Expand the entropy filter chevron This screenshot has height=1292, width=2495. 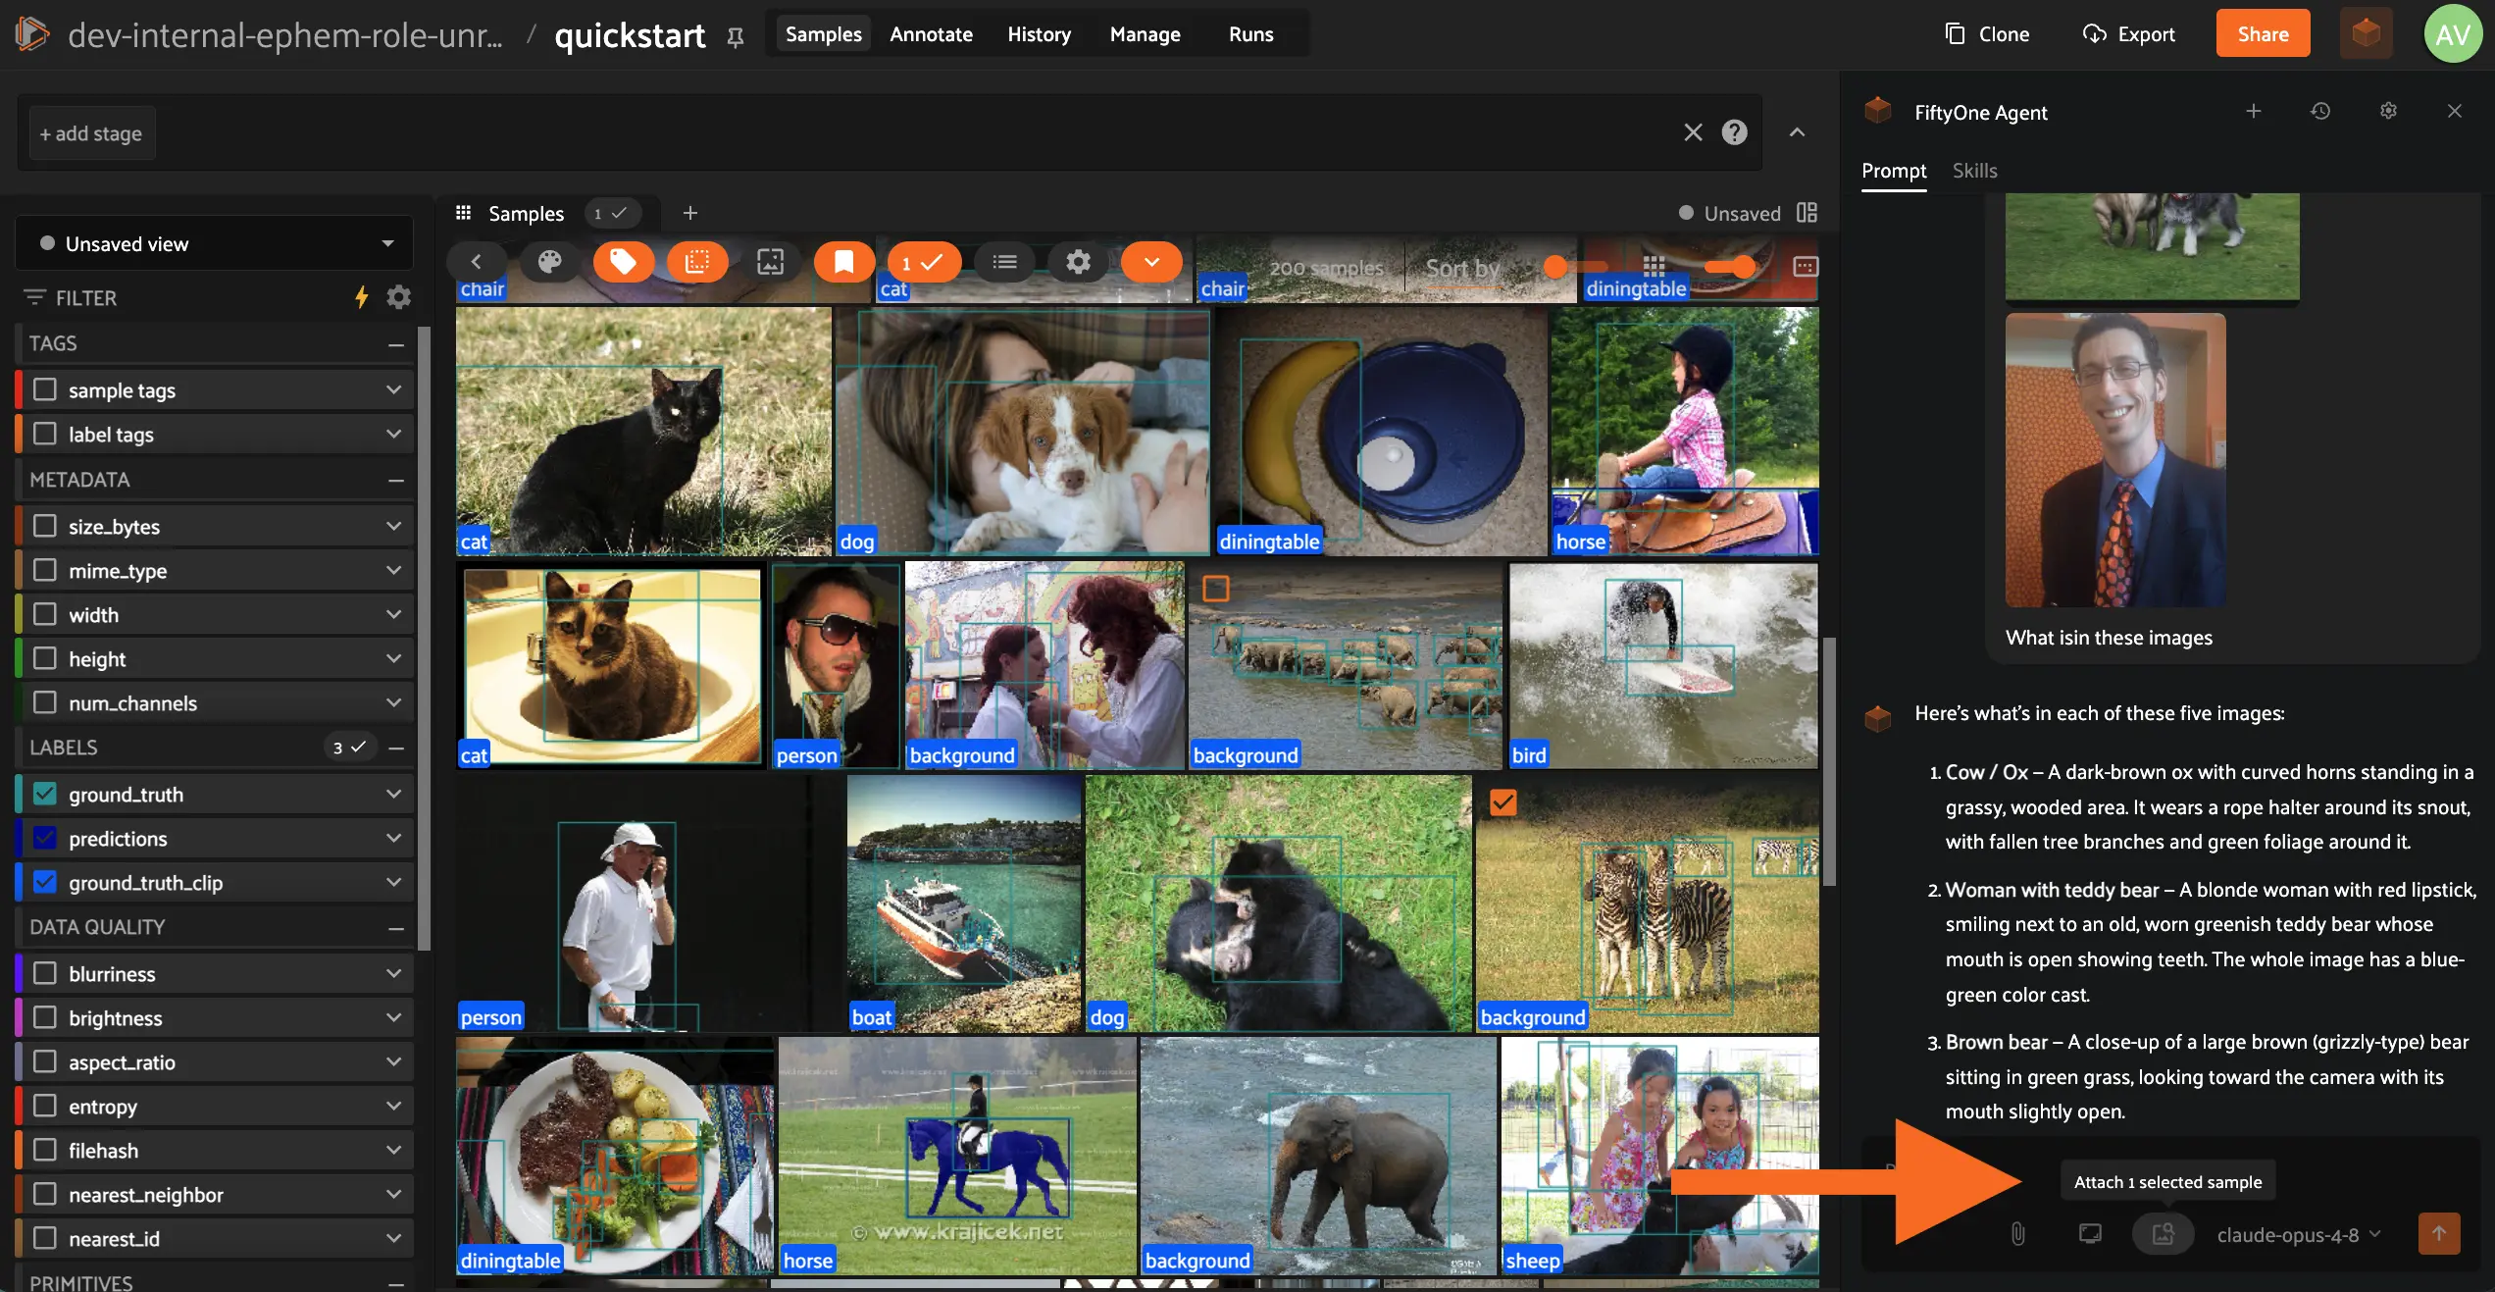coord(393,1106)
